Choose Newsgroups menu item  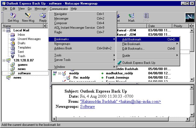(82, 44)
